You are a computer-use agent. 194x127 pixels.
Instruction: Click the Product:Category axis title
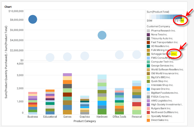85,121
